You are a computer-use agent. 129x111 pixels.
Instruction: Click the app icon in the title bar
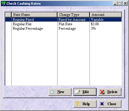pyautogui.click(x=4, y=4)
